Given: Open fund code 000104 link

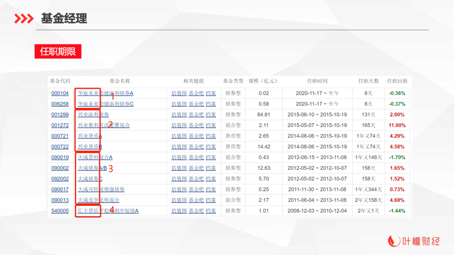Looking at the screenshot, I should click(60, 93).
